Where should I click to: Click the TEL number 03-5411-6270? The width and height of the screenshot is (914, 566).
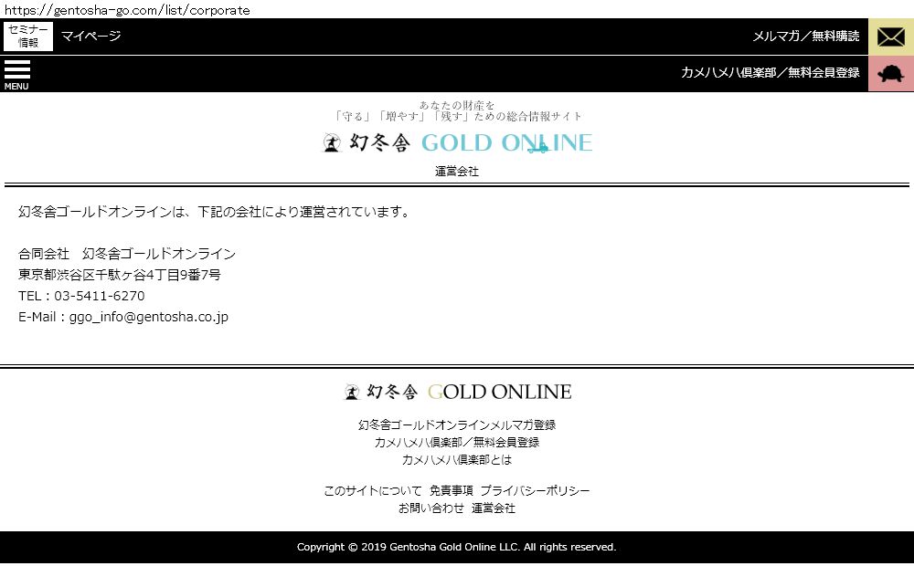(x=99, y=296)
